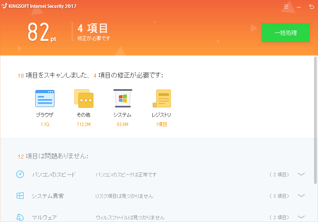Click the vertical scrollbar thumb
Screen dimensions: 318x222
click(315, 120)
